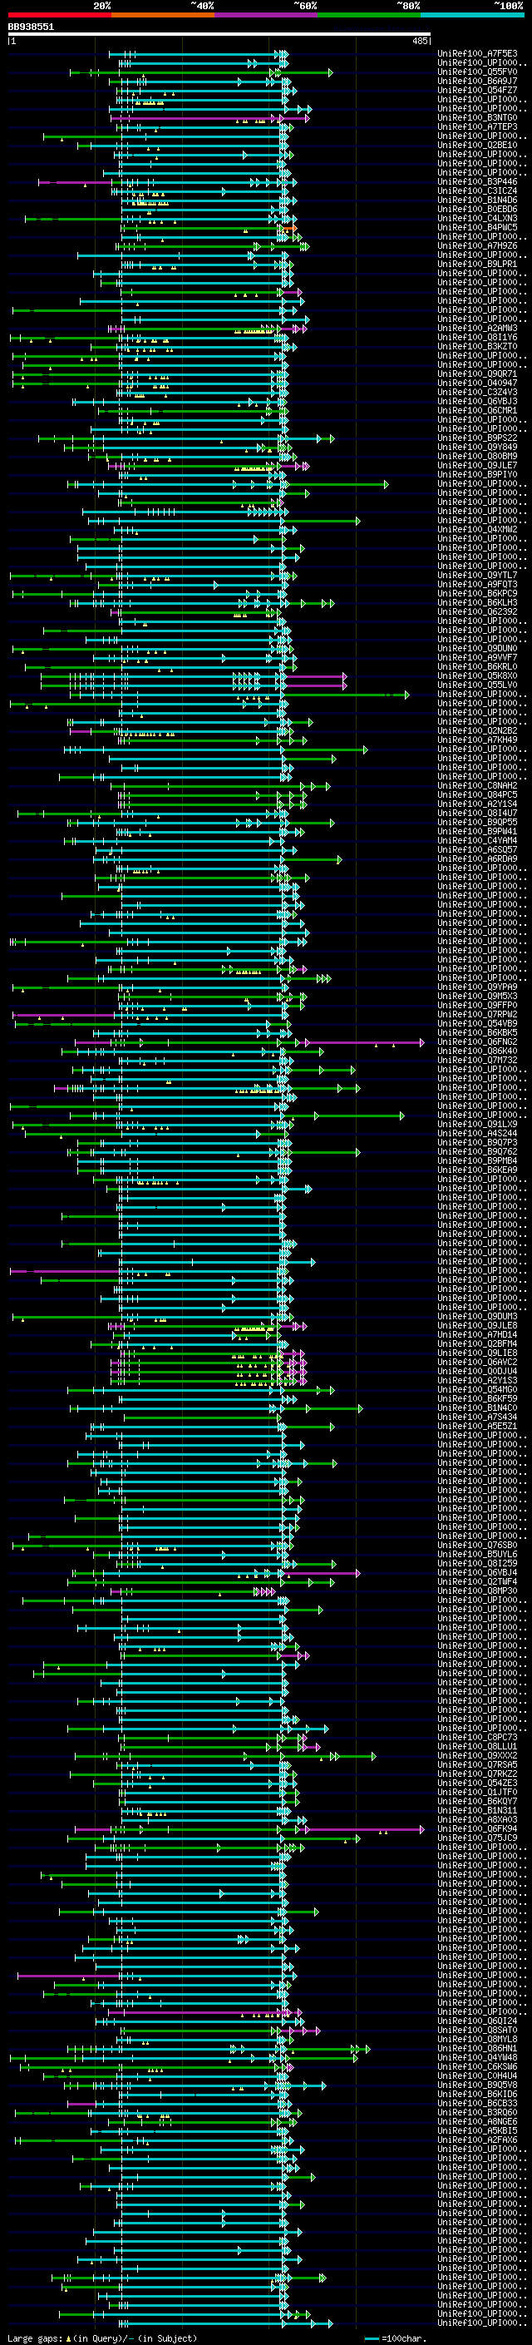Select hit label UniRef100_A7KH49
The height and width of the screenshot is (2345, 532).
477,740
